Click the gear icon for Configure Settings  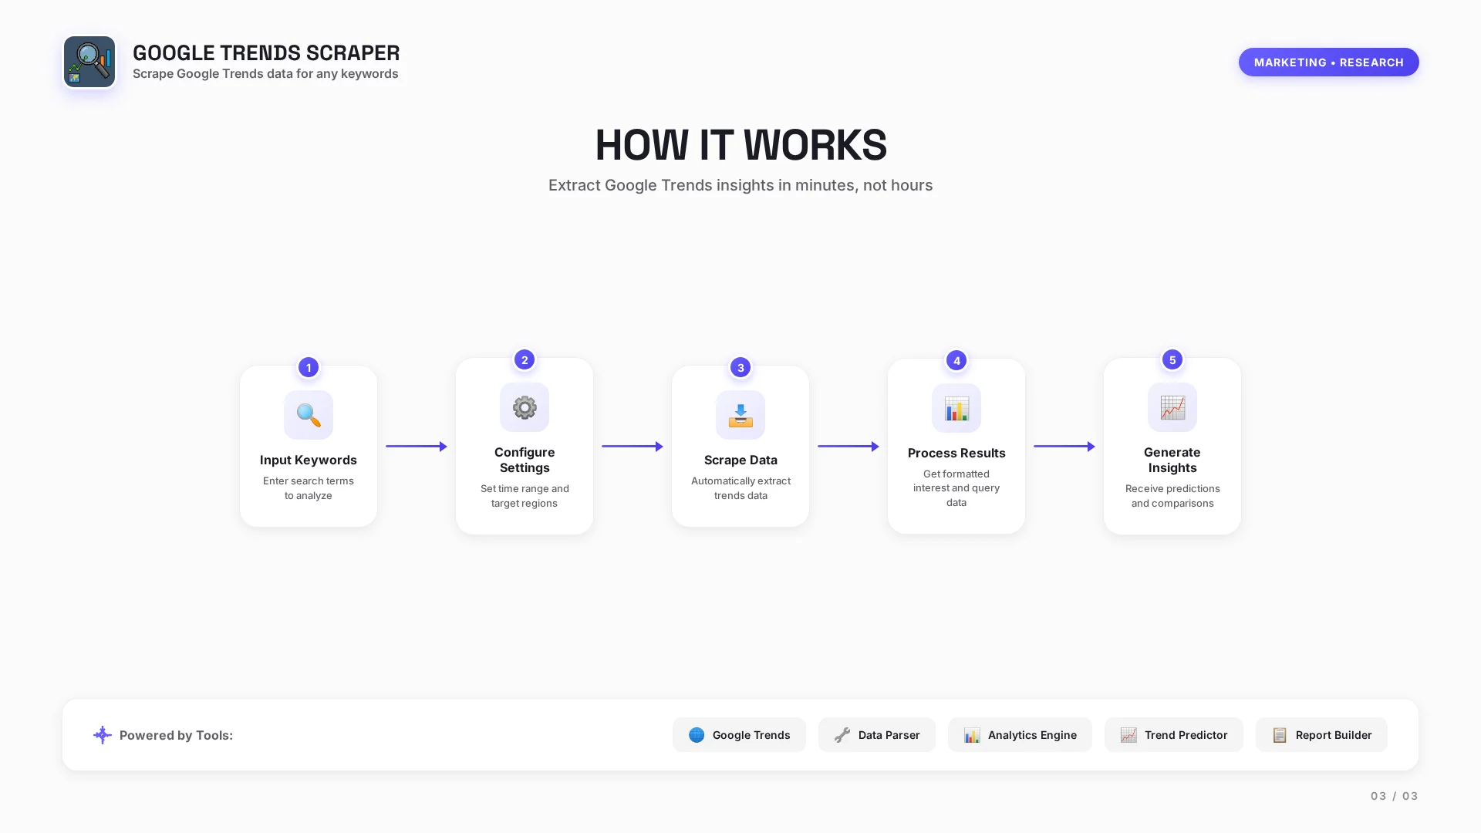click(x=525, y=407)
